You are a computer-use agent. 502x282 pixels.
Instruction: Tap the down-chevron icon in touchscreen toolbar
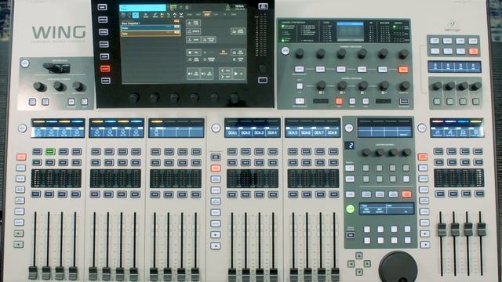point(181,15)
